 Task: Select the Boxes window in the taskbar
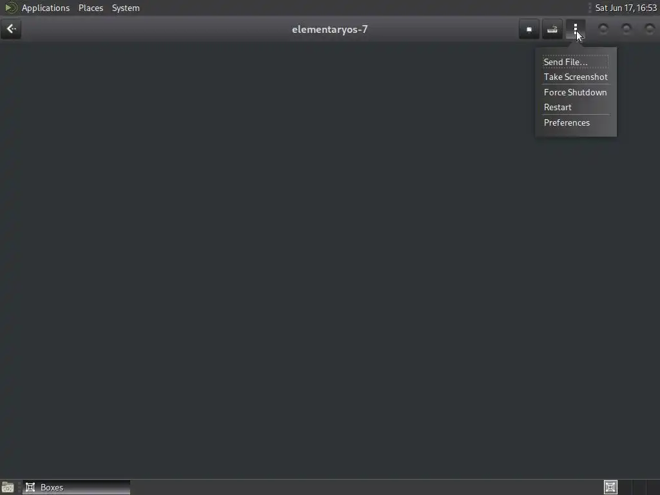[x=76, y=487]
